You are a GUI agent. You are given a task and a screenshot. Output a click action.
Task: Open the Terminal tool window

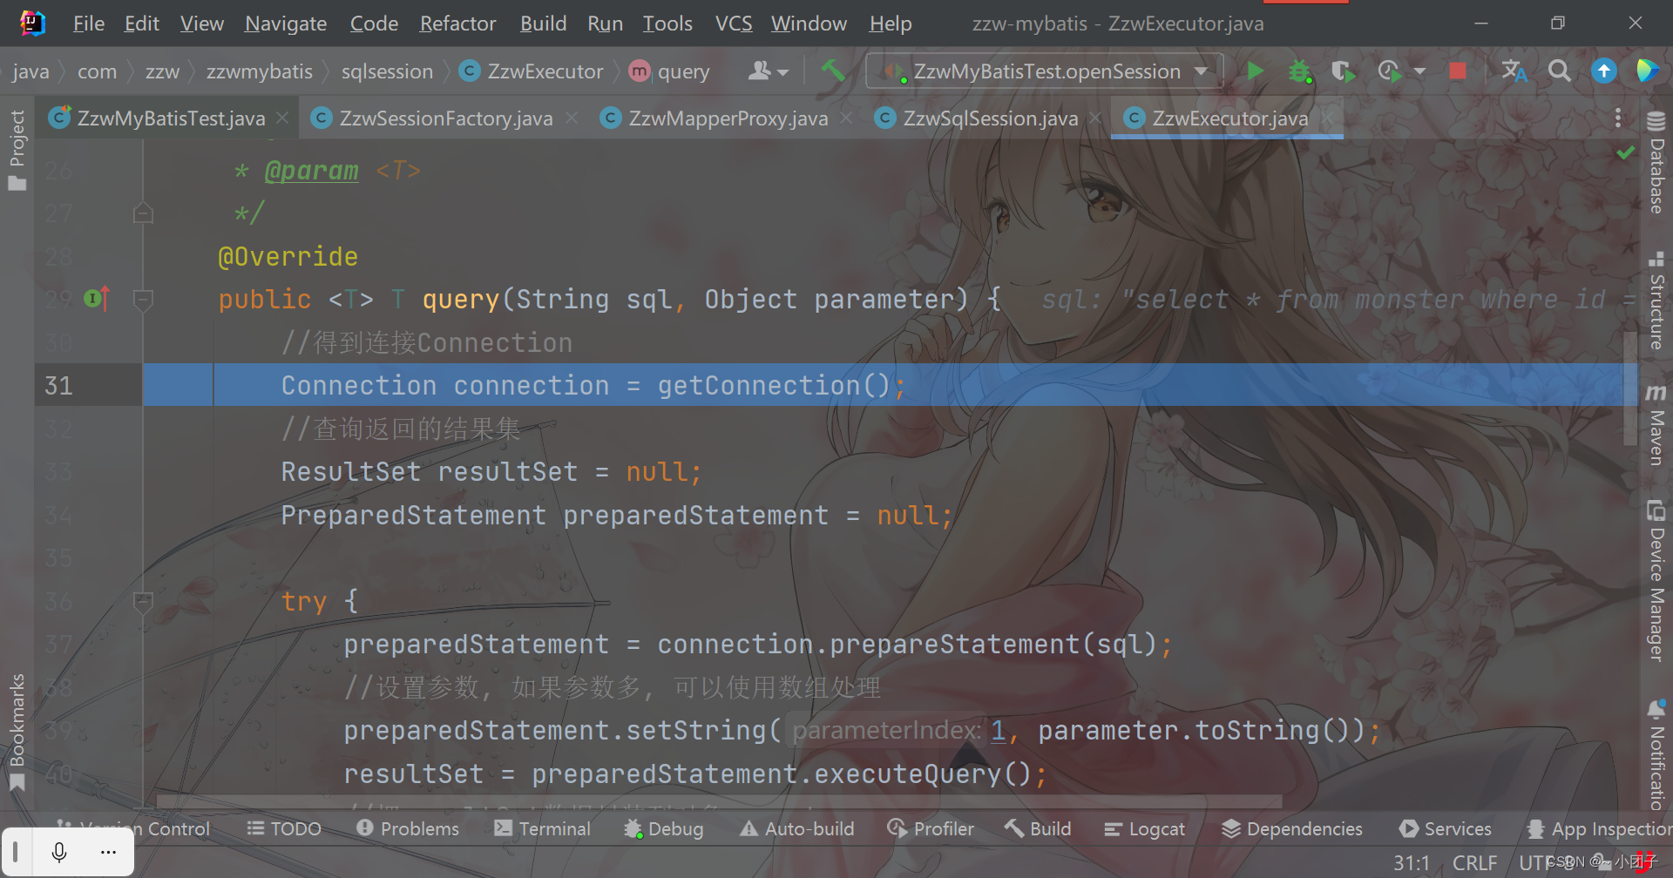pyautogui.click(x=542, y=828)
